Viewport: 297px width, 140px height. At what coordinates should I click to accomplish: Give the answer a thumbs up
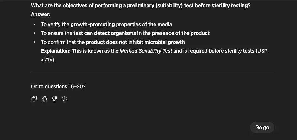click(x=44, y=99)
